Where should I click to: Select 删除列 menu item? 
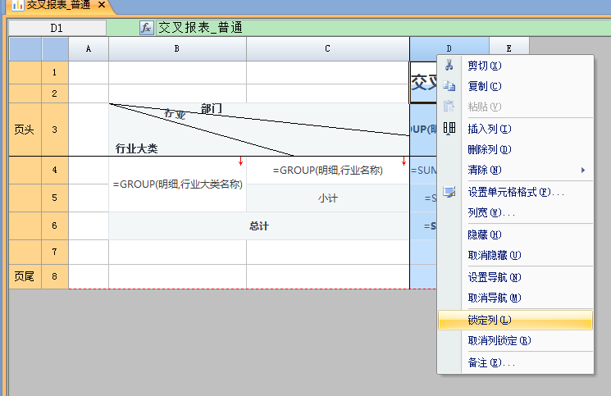(x=489, y=149)
